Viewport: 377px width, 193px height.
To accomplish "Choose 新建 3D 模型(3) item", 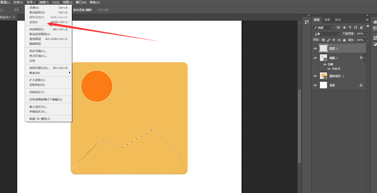I will 49,119.
